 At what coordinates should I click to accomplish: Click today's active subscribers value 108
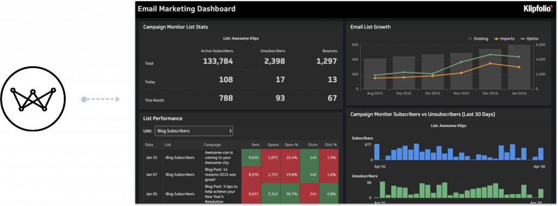(226, 80)
